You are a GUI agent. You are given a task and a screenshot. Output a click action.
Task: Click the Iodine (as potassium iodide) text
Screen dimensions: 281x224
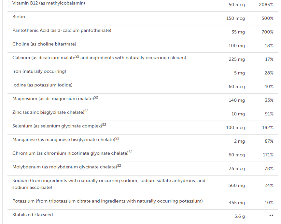tap(42, 85)
